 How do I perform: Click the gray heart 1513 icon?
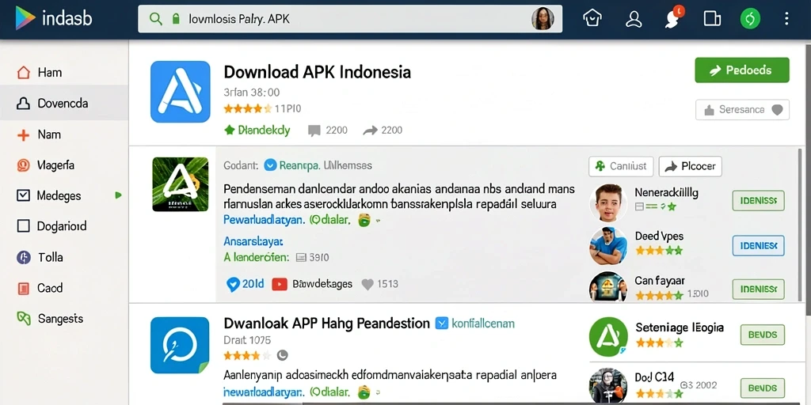[367, 284]
